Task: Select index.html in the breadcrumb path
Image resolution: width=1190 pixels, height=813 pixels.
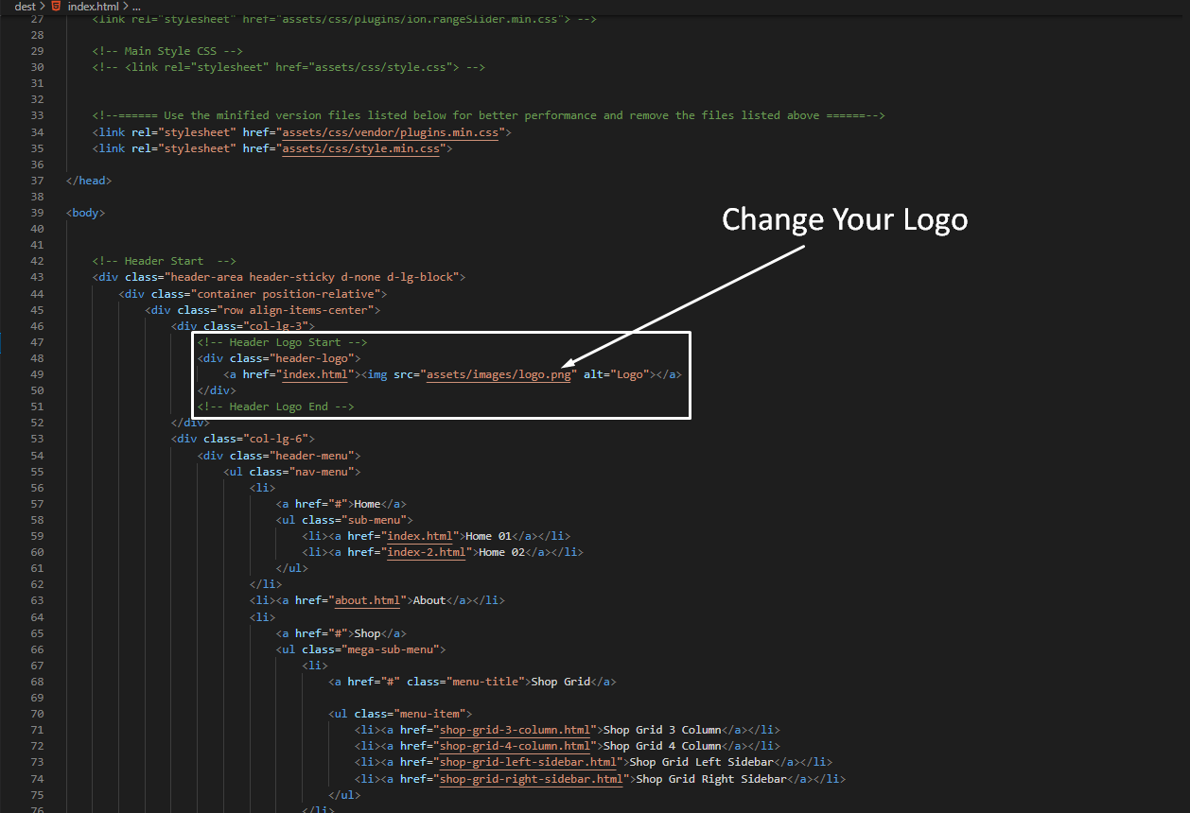Action: coord(93,7)
